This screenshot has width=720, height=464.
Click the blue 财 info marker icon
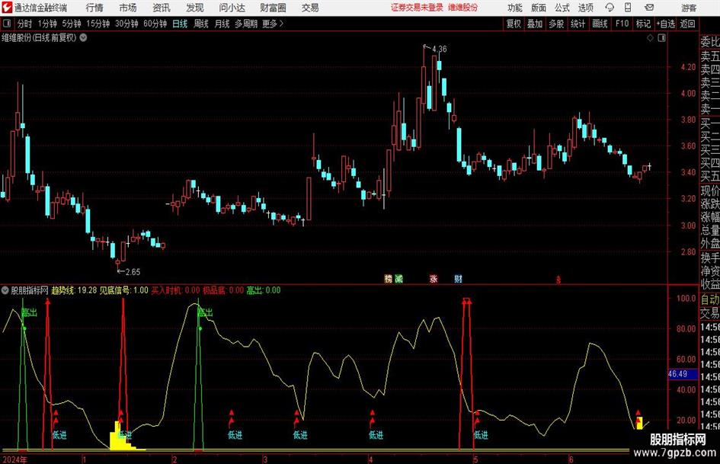[458, 278]
